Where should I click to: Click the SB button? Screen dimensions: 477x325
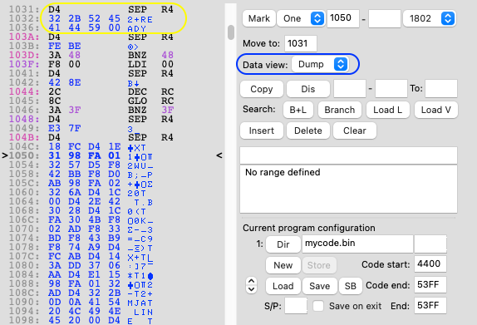[351, 286]
